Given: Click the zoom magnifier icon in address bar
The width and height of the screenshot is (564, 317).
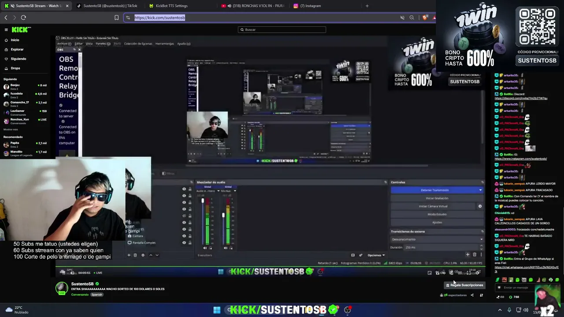Looking at the screenshot, I should 412,18.
